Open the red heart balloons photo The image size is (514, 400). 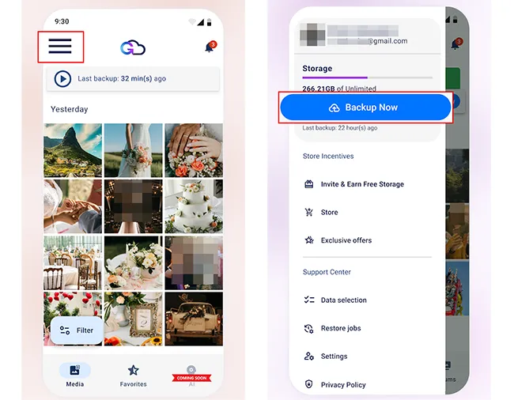coord(73,304)
